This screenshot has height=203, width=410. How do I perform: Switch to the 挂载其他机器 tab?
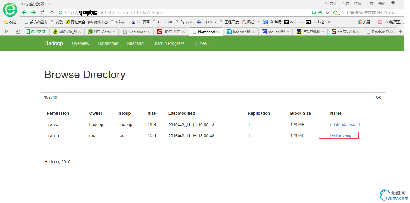coord(310,32)
